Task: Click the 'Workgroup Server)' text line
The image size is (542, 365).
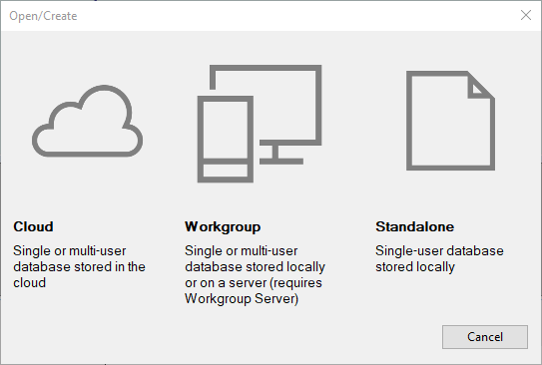Action: 242,299
